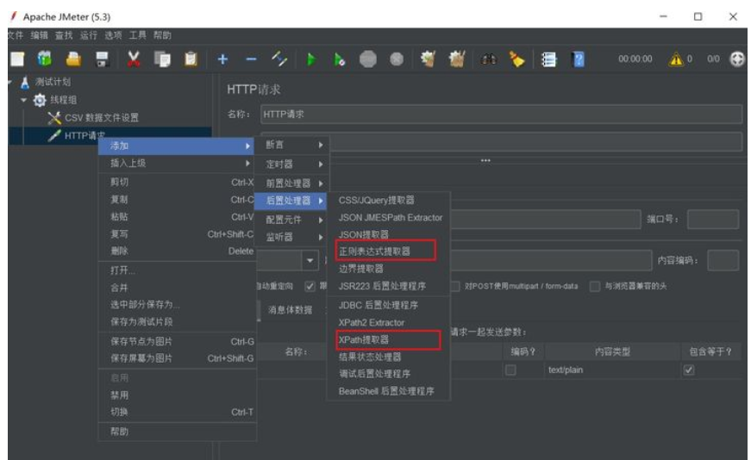
Task: Open the Help question mark icon
Action: pyautogui.click(x=578, y=59)
